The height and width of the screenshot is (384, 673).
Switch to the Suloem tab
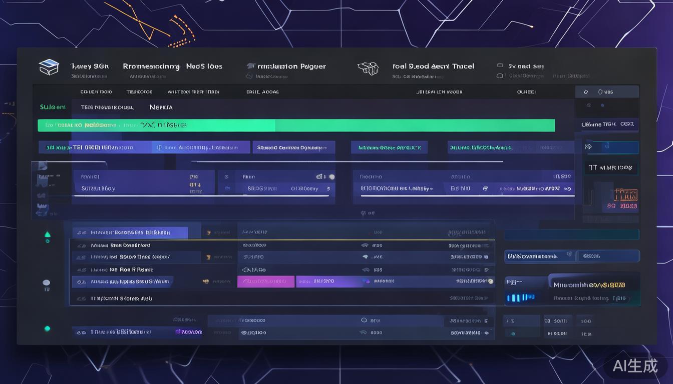pyautogui.click(x=53, y=107)
